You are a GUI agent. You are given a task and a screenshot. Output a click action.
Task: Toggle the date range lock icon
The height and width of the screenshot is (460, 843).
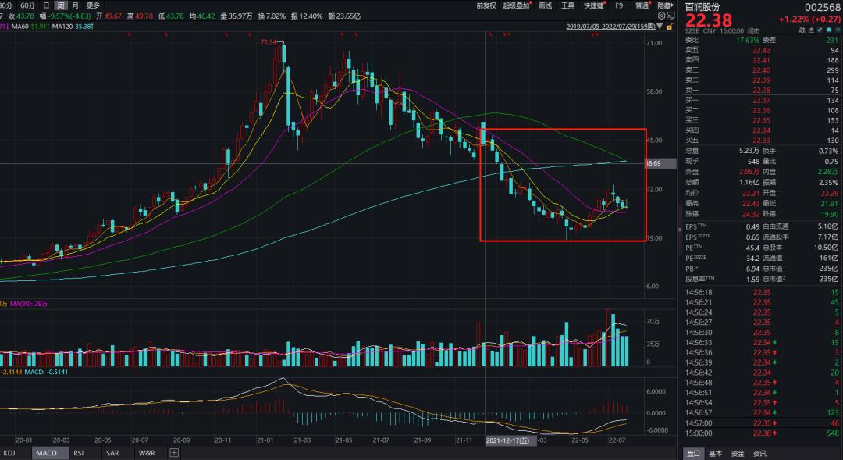[x=670, y=27]
